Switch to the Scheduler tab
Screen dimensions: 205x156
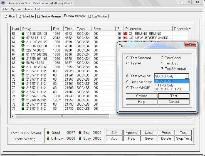pyautogui.click(x=27, y=16)
